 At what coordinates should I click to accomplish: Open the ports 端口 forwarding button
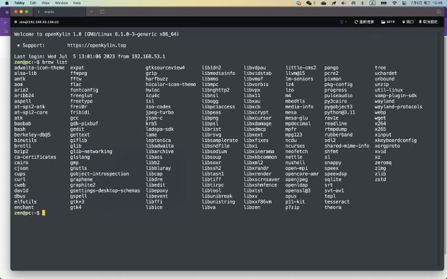(x=408, y=22)
